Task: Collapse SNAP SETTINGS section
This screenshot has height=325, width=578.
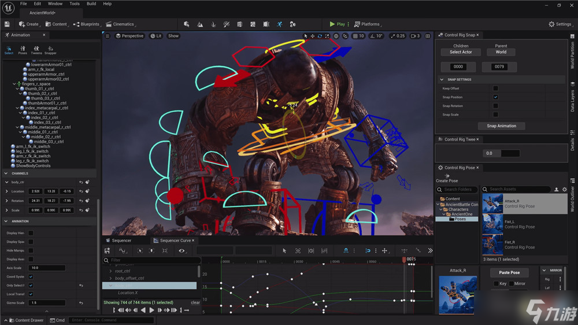Action: [x=442, y=79]
